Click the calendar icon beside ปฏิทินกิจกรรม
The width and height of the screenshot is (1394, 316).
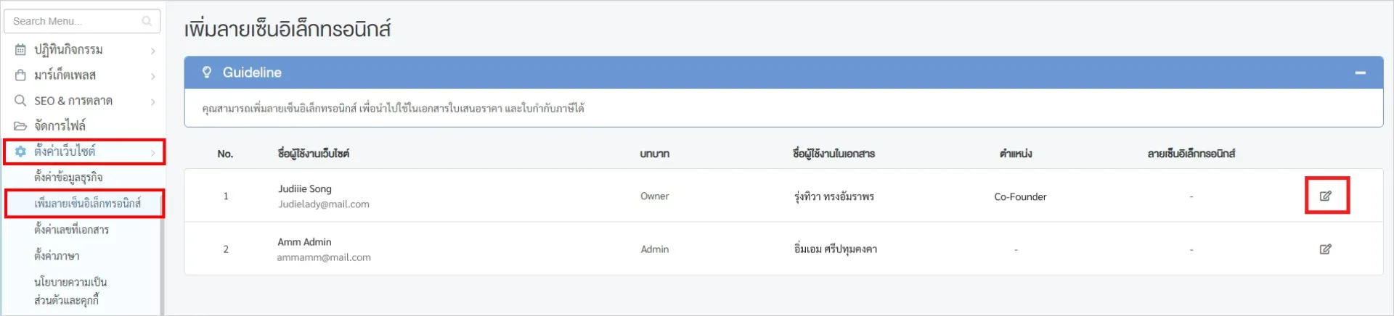[20, 50]
